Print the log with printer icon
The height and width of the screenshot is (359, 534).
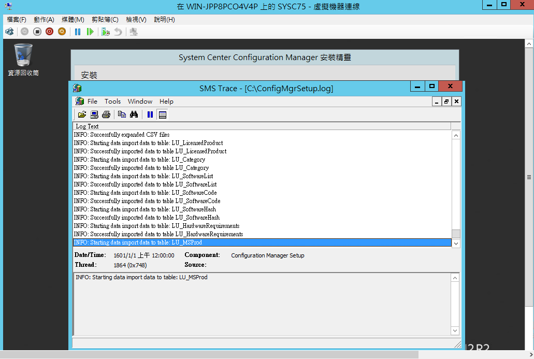(x=106, y=114)
